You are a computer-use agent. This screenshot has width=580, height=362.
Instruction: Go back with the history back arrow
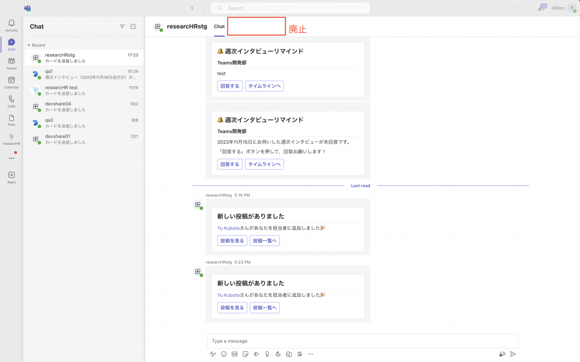[x=193, y=8]
